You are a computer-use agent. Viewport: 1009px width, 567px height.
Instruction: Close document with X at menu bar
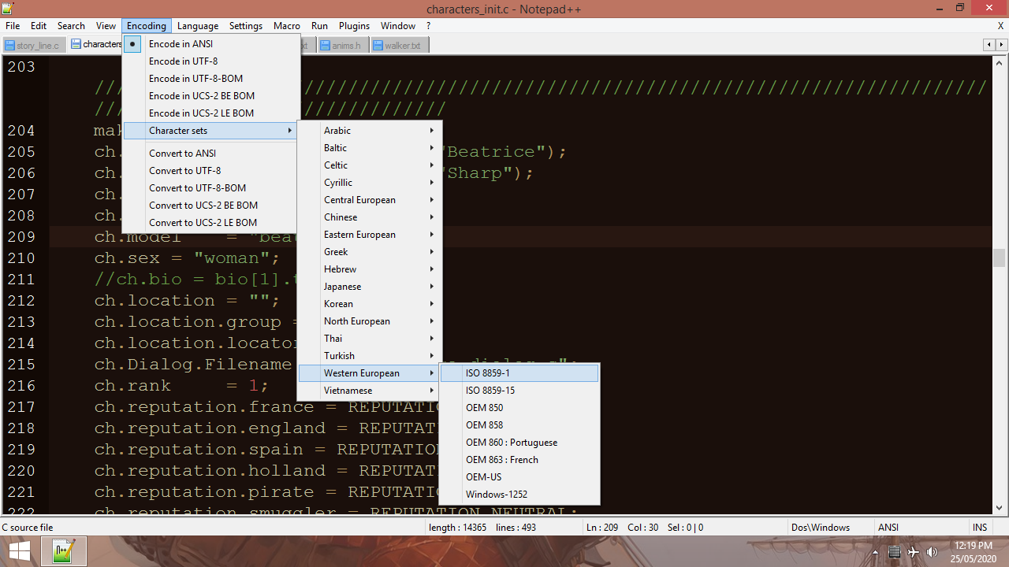1001,26
